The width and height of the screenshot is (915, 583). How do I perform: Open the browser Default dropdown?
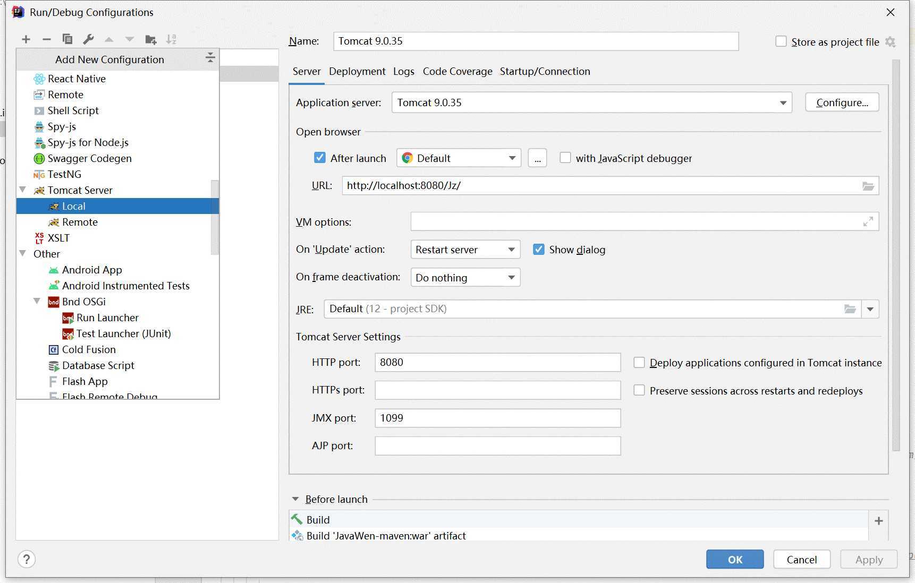(459, 158)
